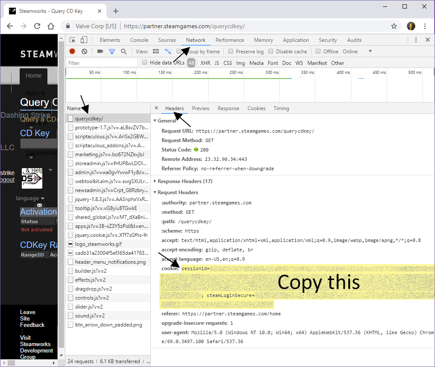Open a new browser tab
The height and width of the screenshot is (367, 435).
116,11
